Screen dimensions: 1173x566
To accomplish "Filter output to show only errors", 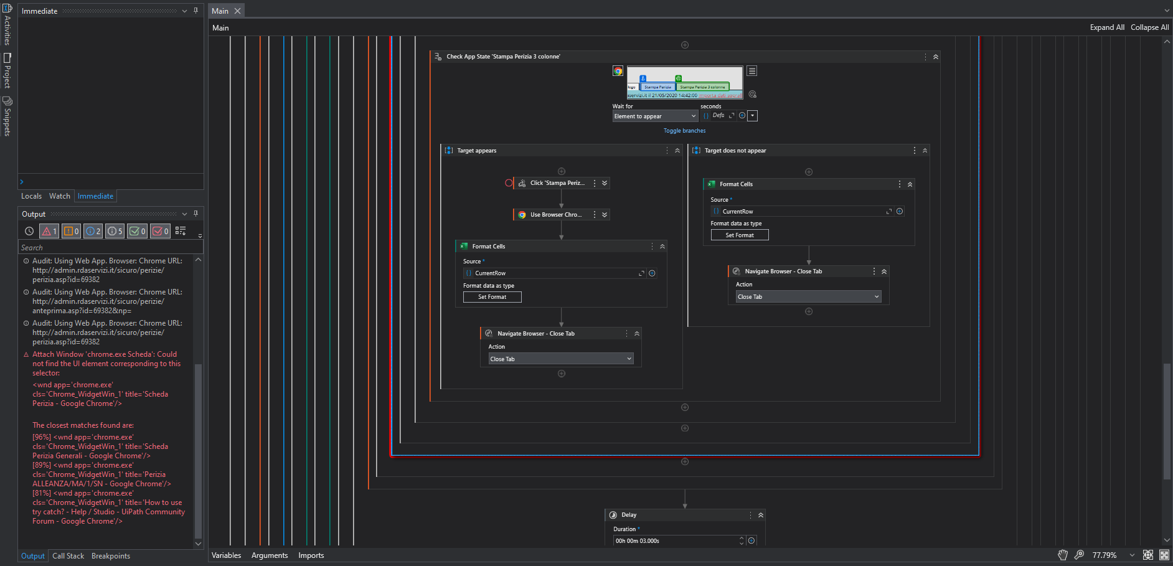I will click(x=49, y=231).
